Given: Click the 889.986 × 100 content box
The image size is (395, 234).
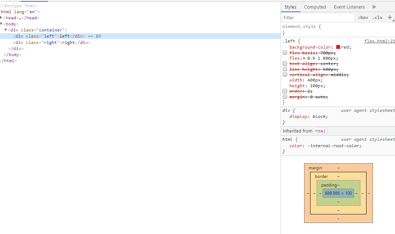Looking at the screenshot, I should pos(338,193).
